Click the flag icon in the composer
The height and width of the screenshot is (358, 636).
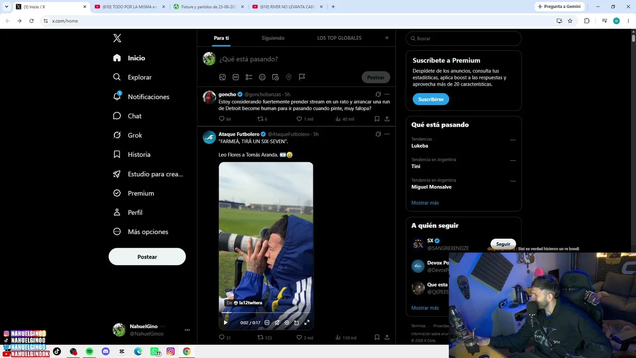click(302, 77)
